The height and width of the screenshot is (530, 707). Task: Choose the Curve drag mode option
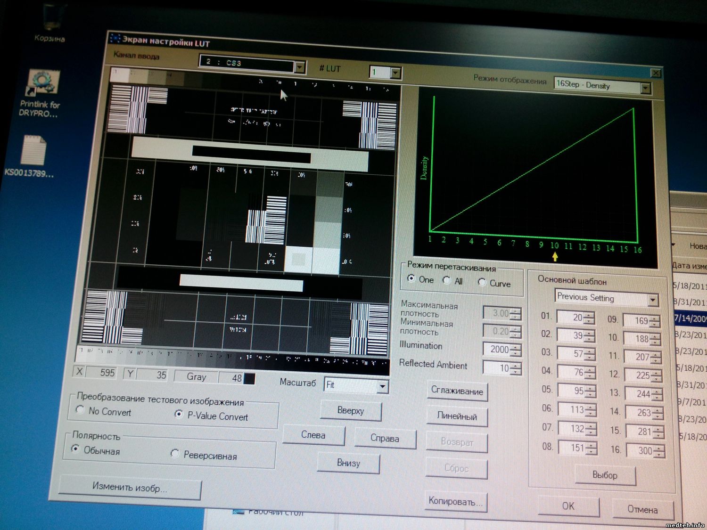(482, 282)
